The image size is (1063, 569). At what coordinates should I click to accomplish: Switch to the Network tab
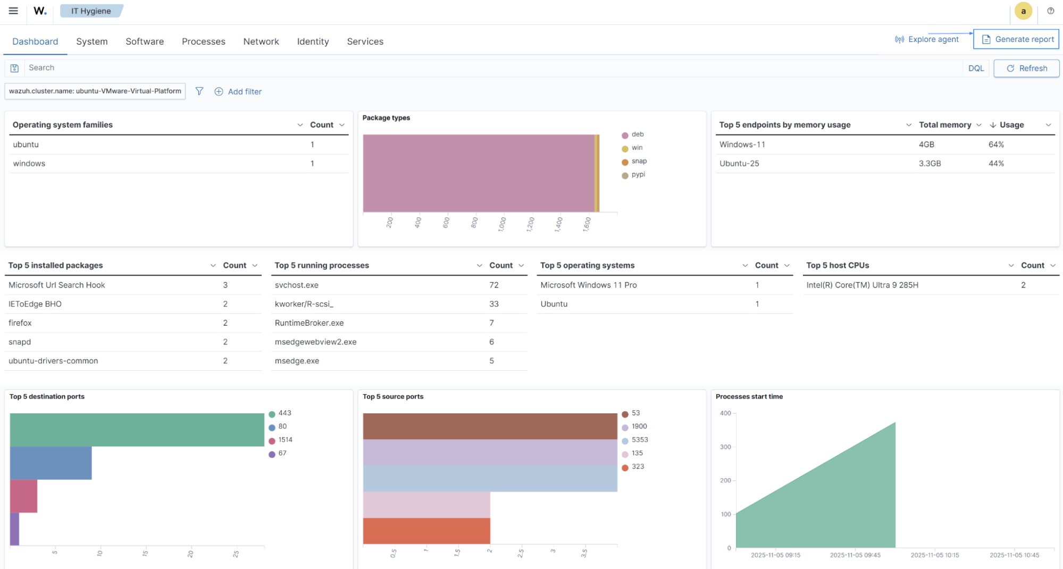coord(261,41)
